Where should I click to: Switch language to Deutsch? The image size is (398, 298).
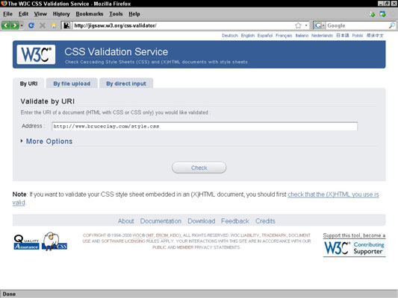click(x=230, y=36)
